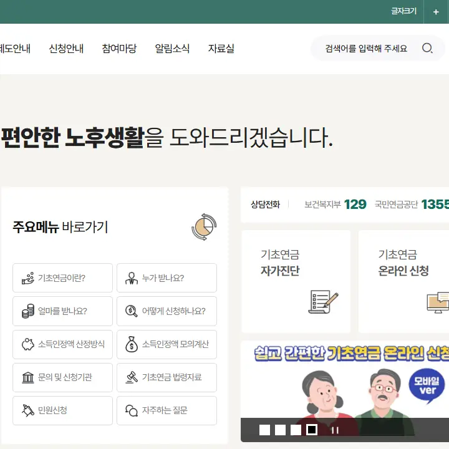Open 소득인정액 산정방식 shortcut
This screenshot has width=449, height=449.
pos(63,344)
